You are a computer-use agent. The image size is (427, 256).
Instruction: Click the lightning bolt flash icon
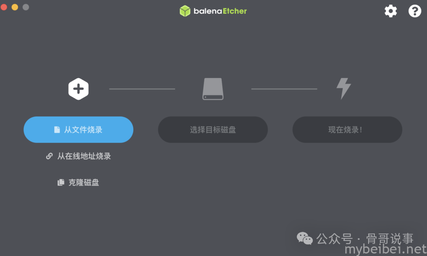(x=344, y=89)
